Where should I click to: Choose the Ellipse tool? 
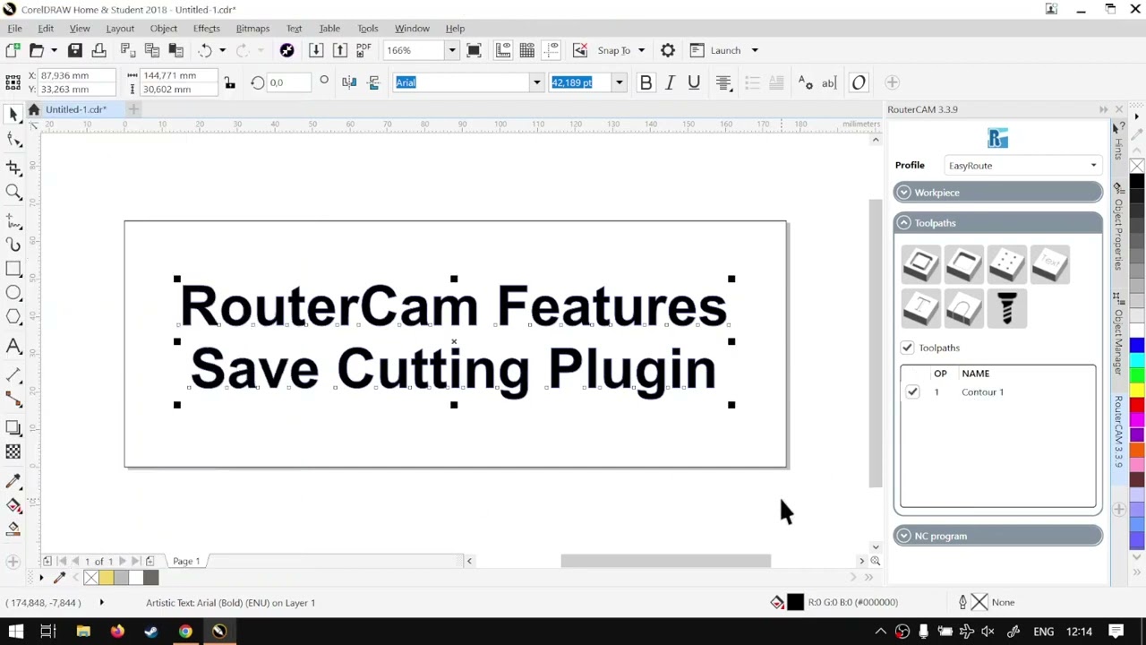(x=13, y=293)
